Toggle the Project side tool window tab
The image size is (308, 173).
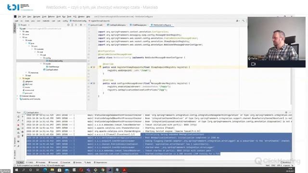(x=14, y=28)
